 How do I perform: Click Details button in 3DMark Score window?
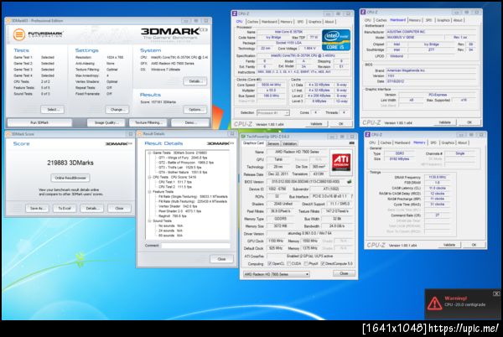pos(91,209)
